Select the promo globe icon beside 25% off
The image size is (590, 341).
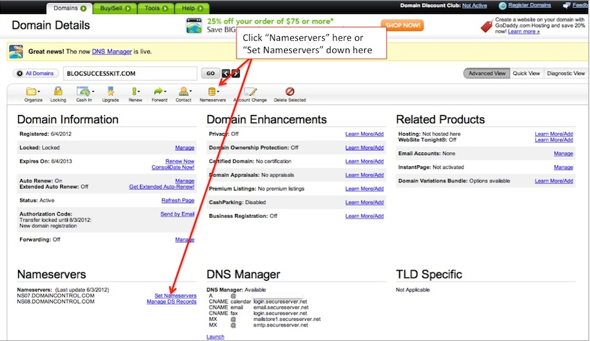click(194, 25)
